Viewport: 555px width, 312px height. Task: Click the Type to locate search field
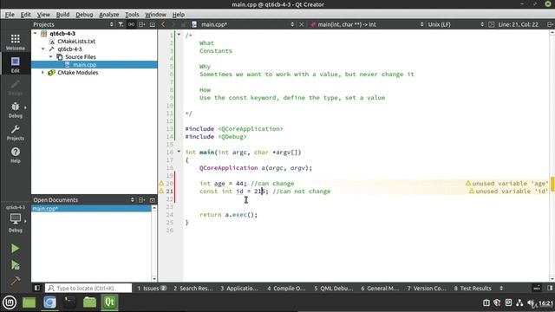click(89, 288)
